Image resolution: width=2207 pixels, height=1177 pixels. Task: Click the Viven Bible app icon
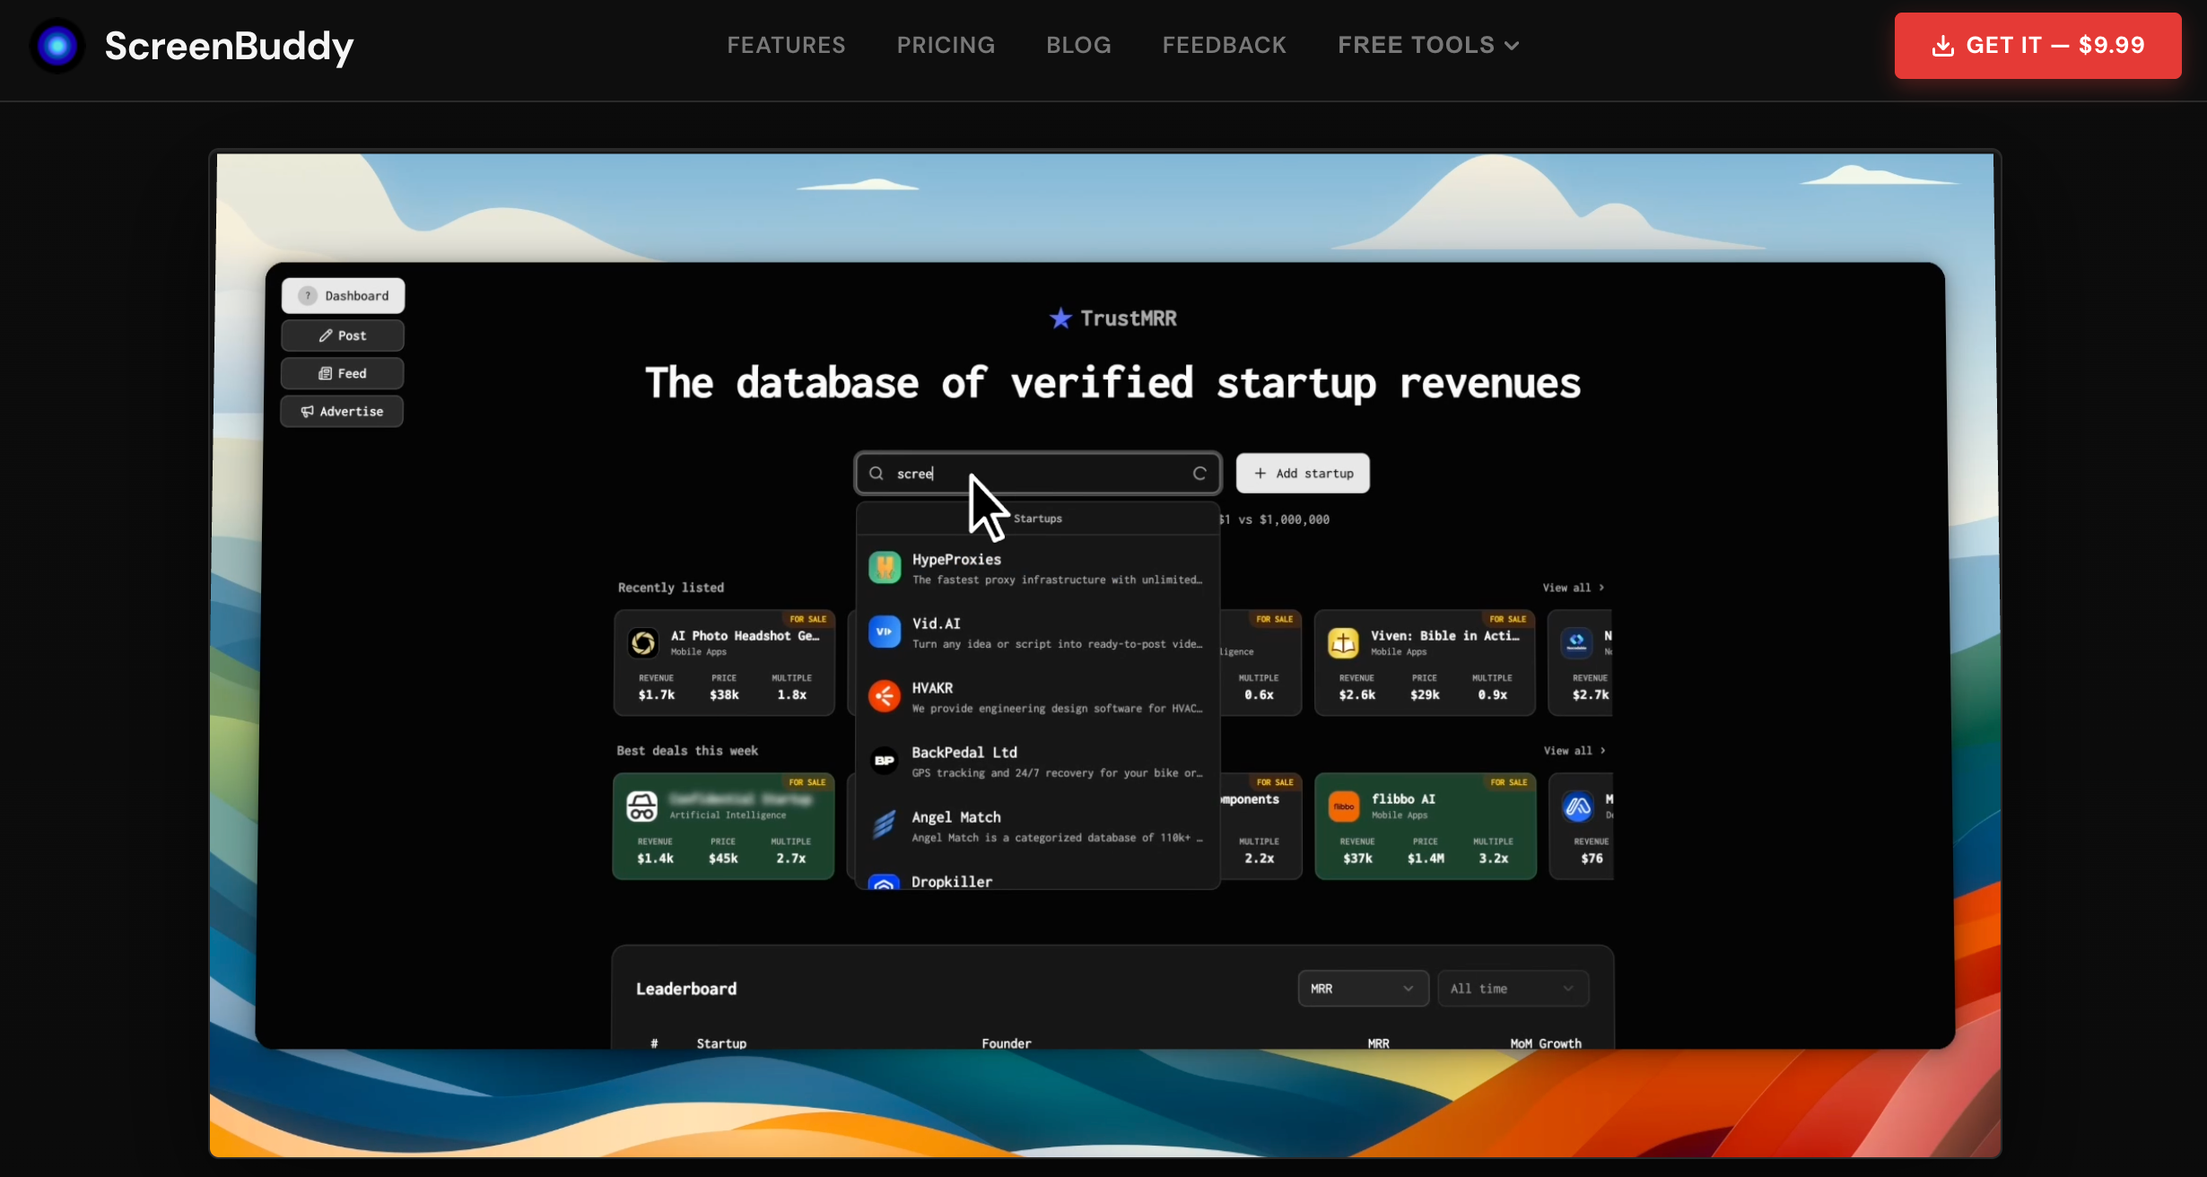[x=1343, y=642]
